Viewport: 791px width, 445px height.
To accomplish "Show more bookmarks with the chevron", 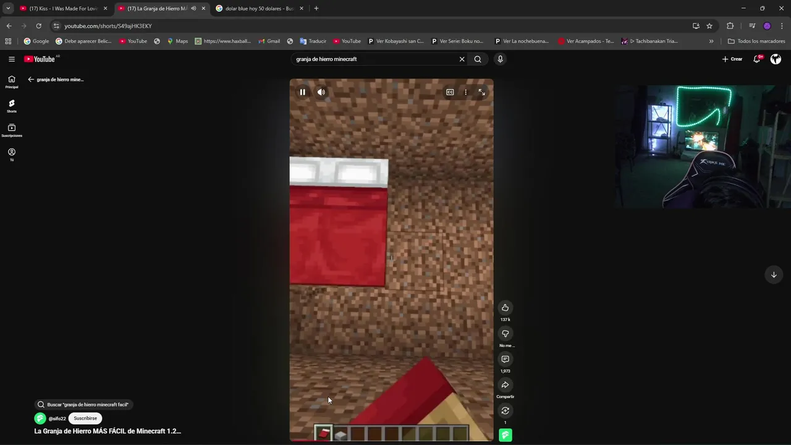I will pos(711,41).
